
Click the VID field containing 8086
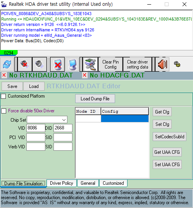tap(36, 128)
